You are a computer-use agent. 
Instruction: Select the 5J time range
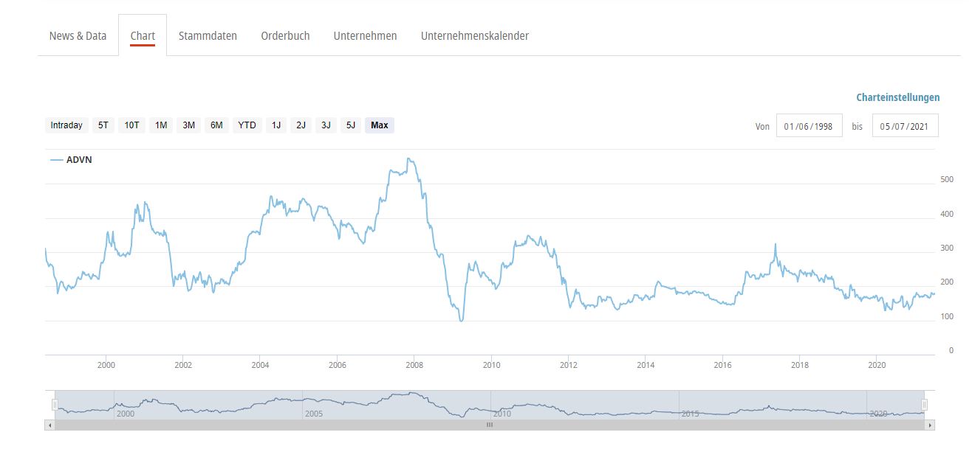[x=351, y=125]
